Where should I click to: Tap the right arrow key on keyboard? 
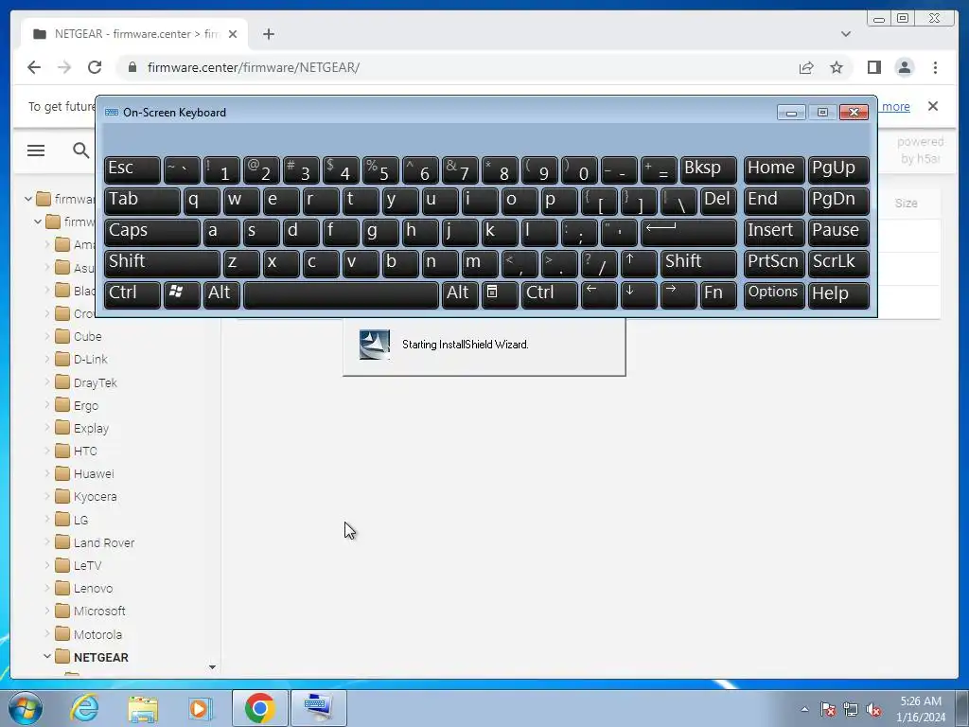pyautogui.click(x=678, y=294)
